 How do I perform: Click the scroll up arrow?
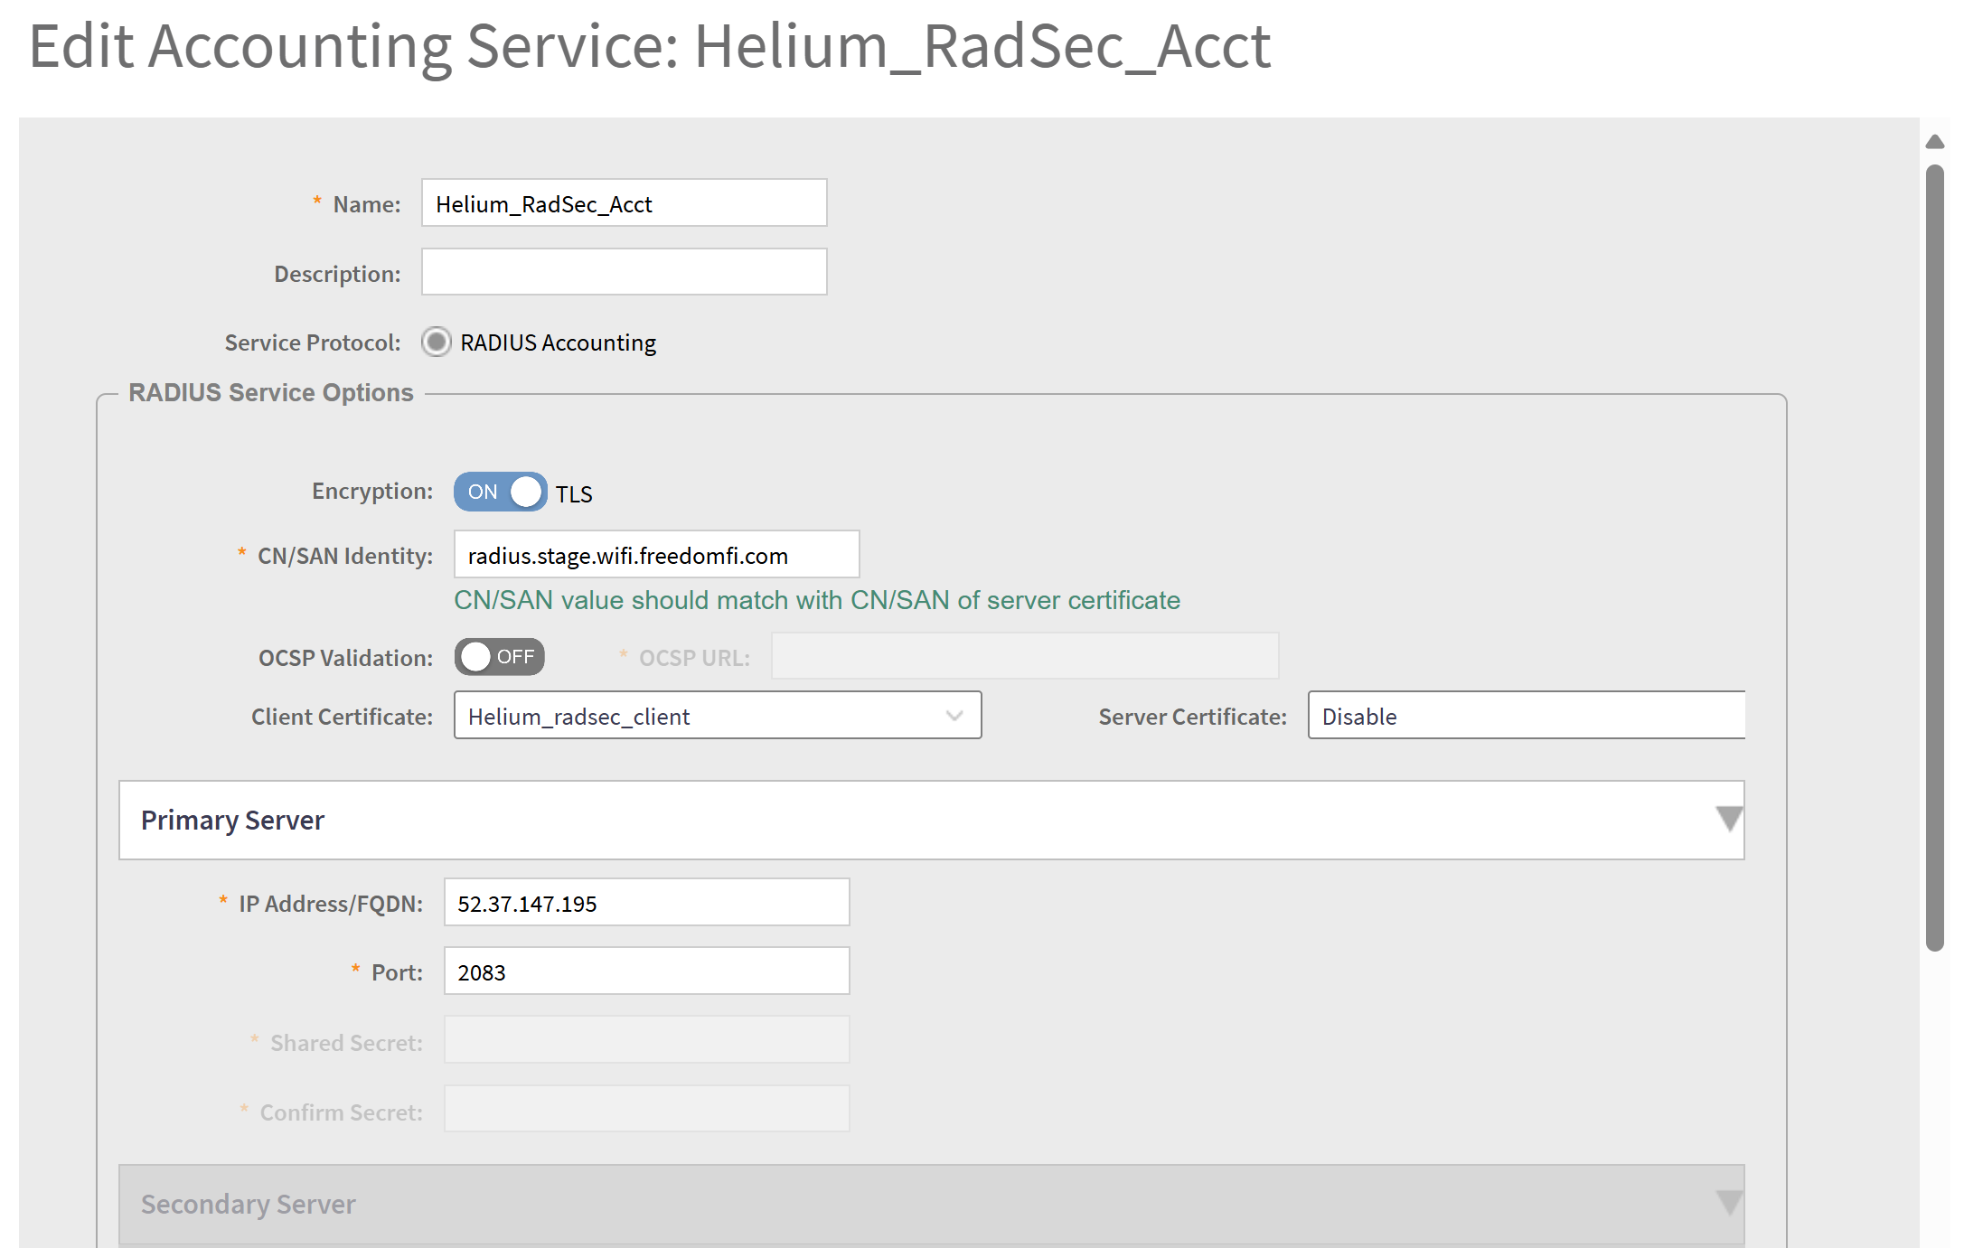1934,142
